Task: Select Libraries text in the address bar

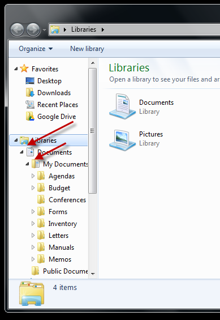Action: coord(84,29)
